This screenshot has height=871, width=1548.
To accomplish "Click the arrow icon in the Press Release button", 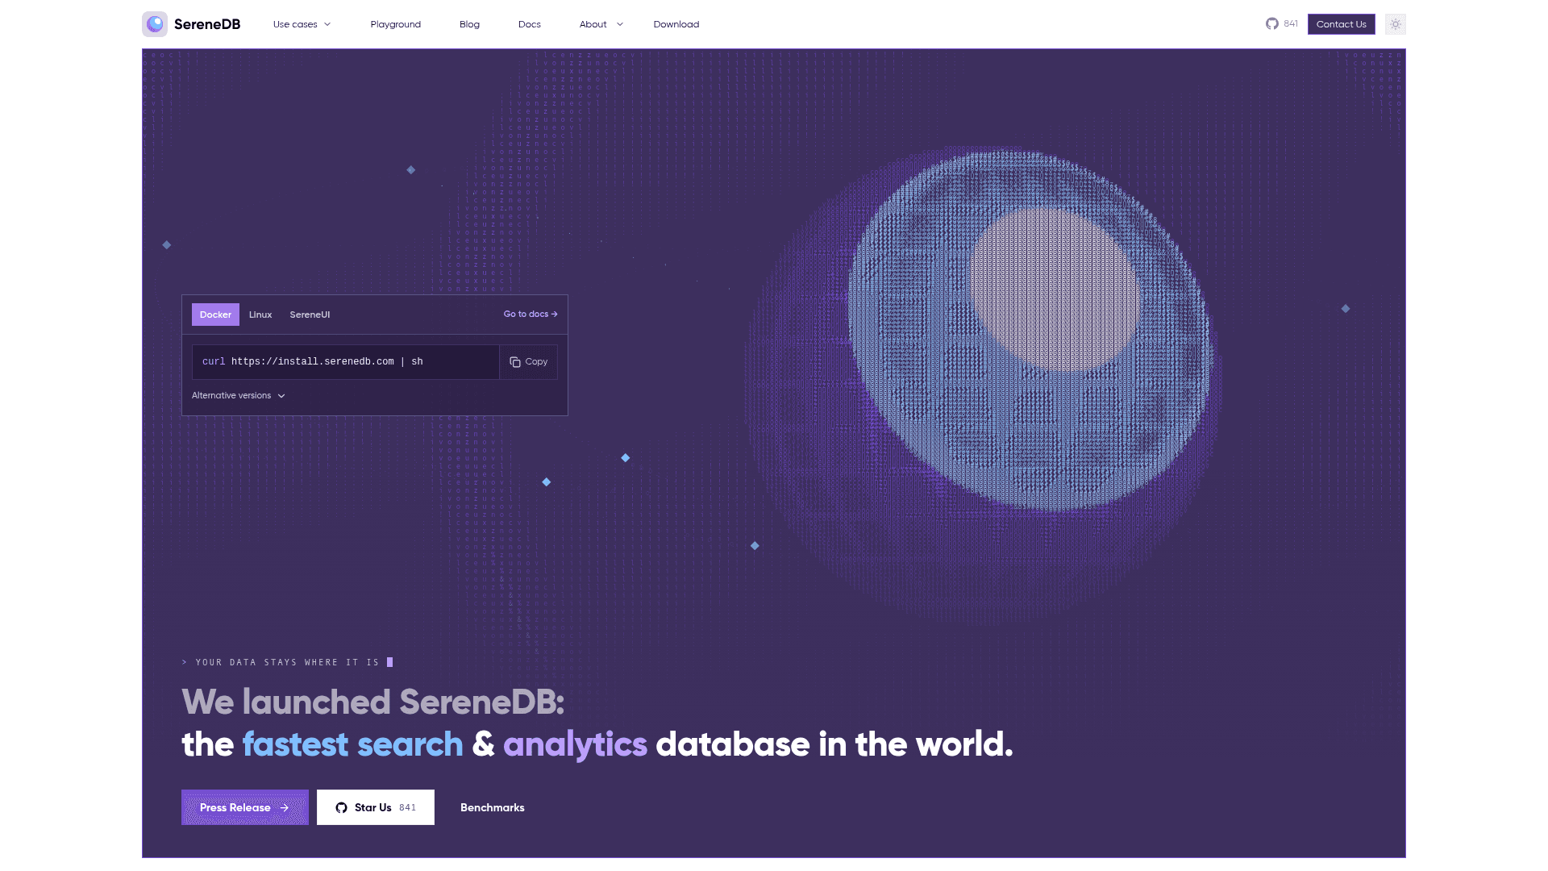I will click(285, 807).
